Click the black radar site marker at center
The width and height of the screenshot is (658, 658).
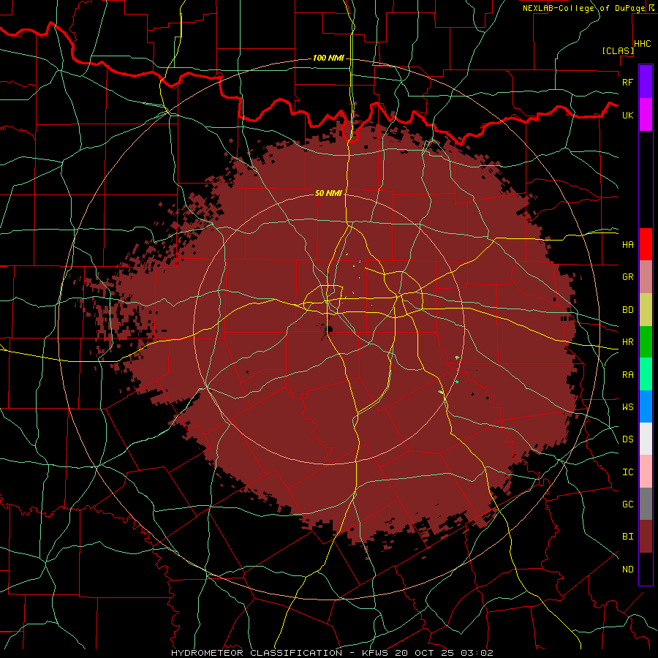pos(329,328)
